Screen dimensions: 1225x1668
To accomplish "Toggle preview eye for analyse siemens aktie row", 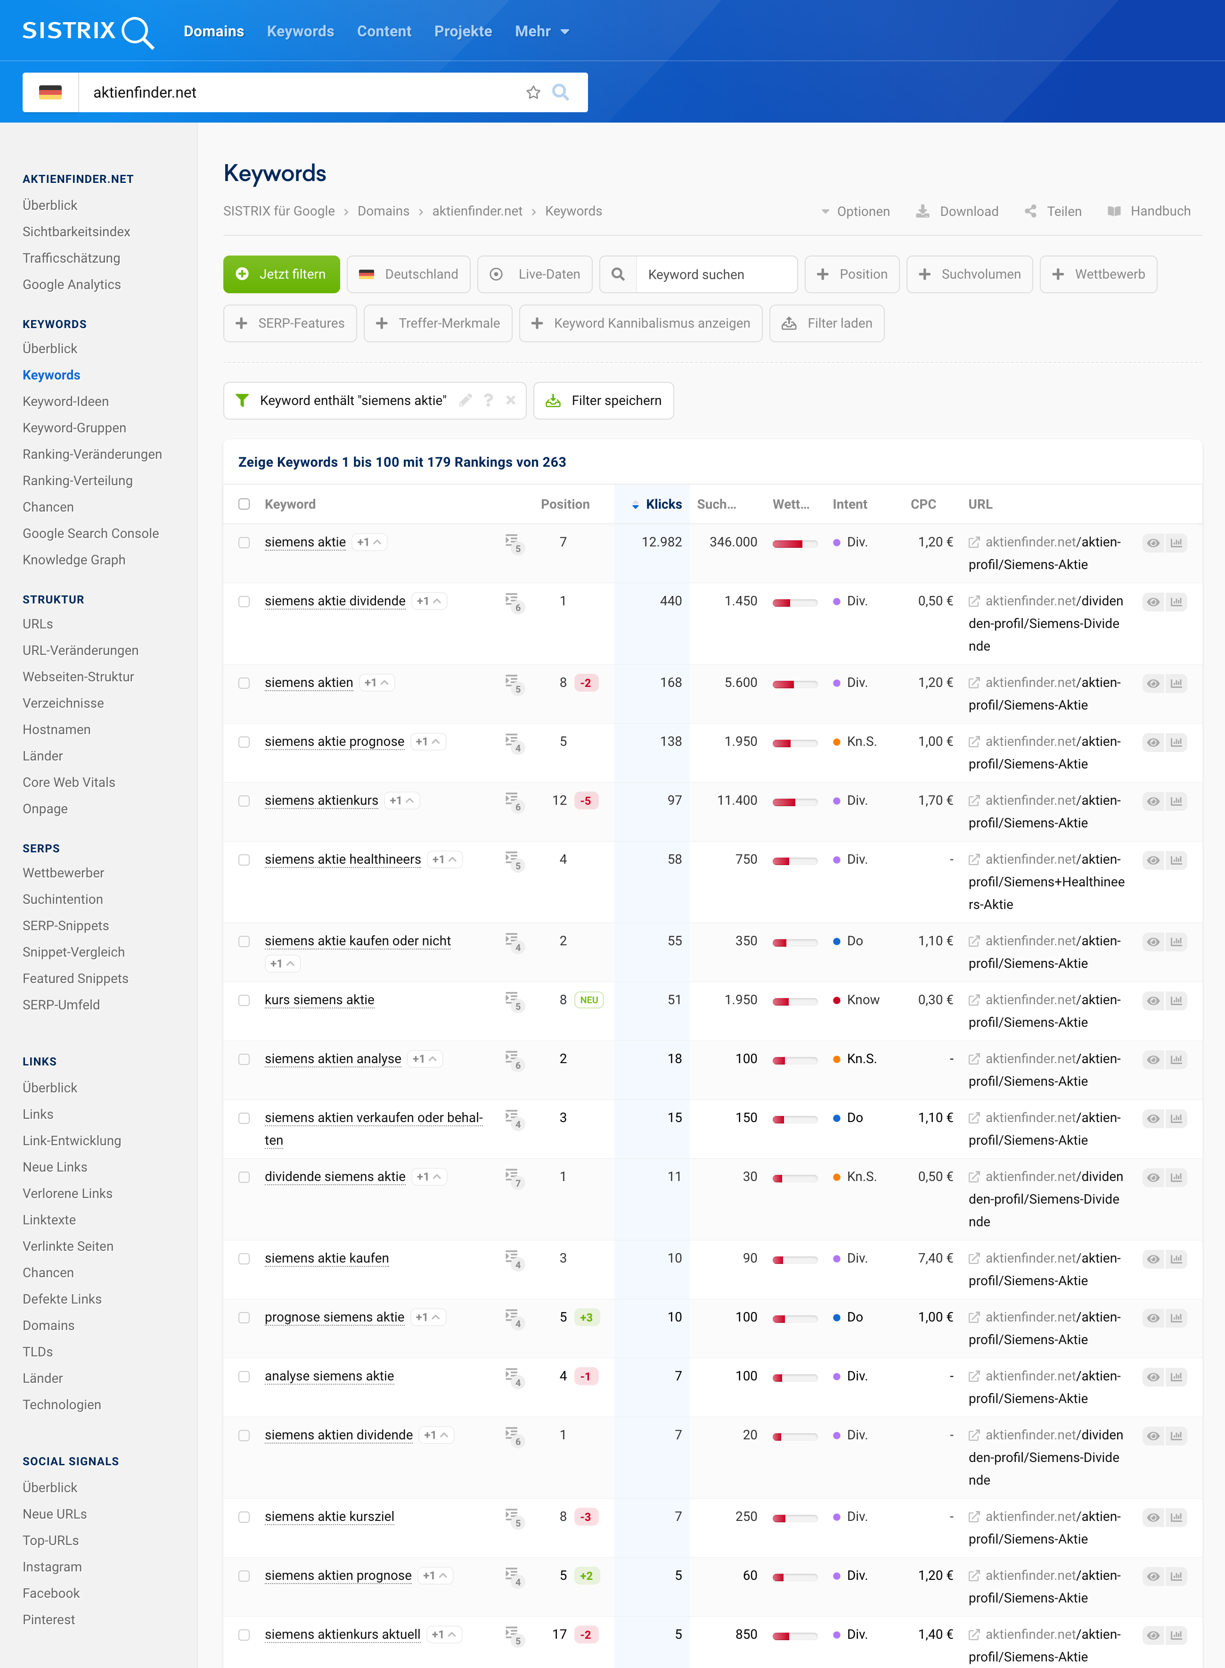I will (x=1154, y=1377).
